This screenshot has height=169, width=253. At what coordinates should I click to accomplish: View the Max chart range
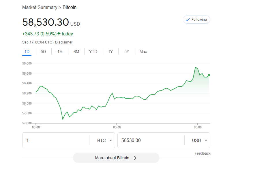(143, 52)
